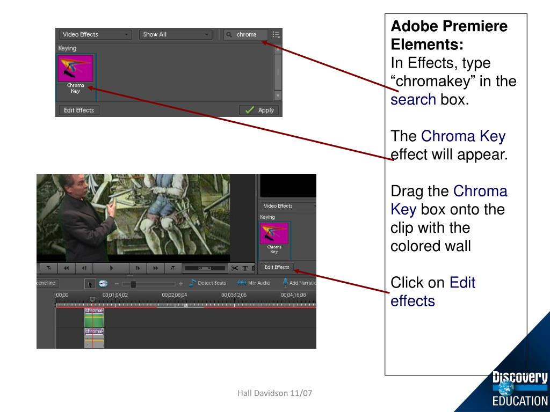Click the timeline zoom slider handle
Screen dimensions: 550x412
(x=133, y=284)
